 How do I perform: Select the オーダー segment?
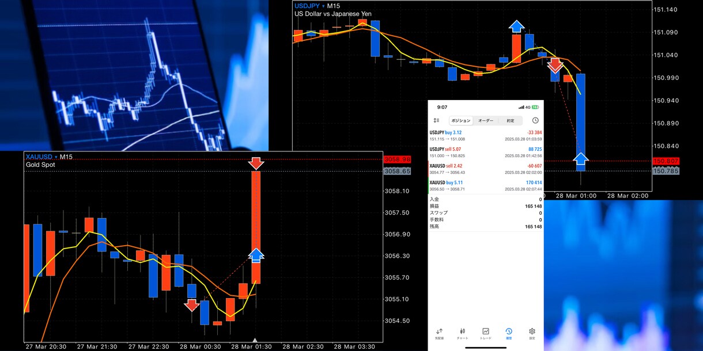pos(486,121)
